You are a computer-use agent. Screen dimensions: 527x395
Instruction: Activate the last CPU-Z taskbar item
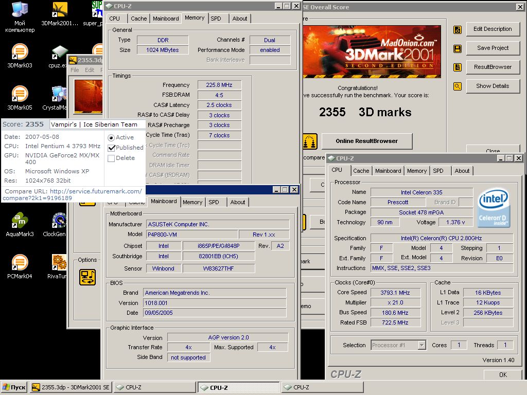322,387
